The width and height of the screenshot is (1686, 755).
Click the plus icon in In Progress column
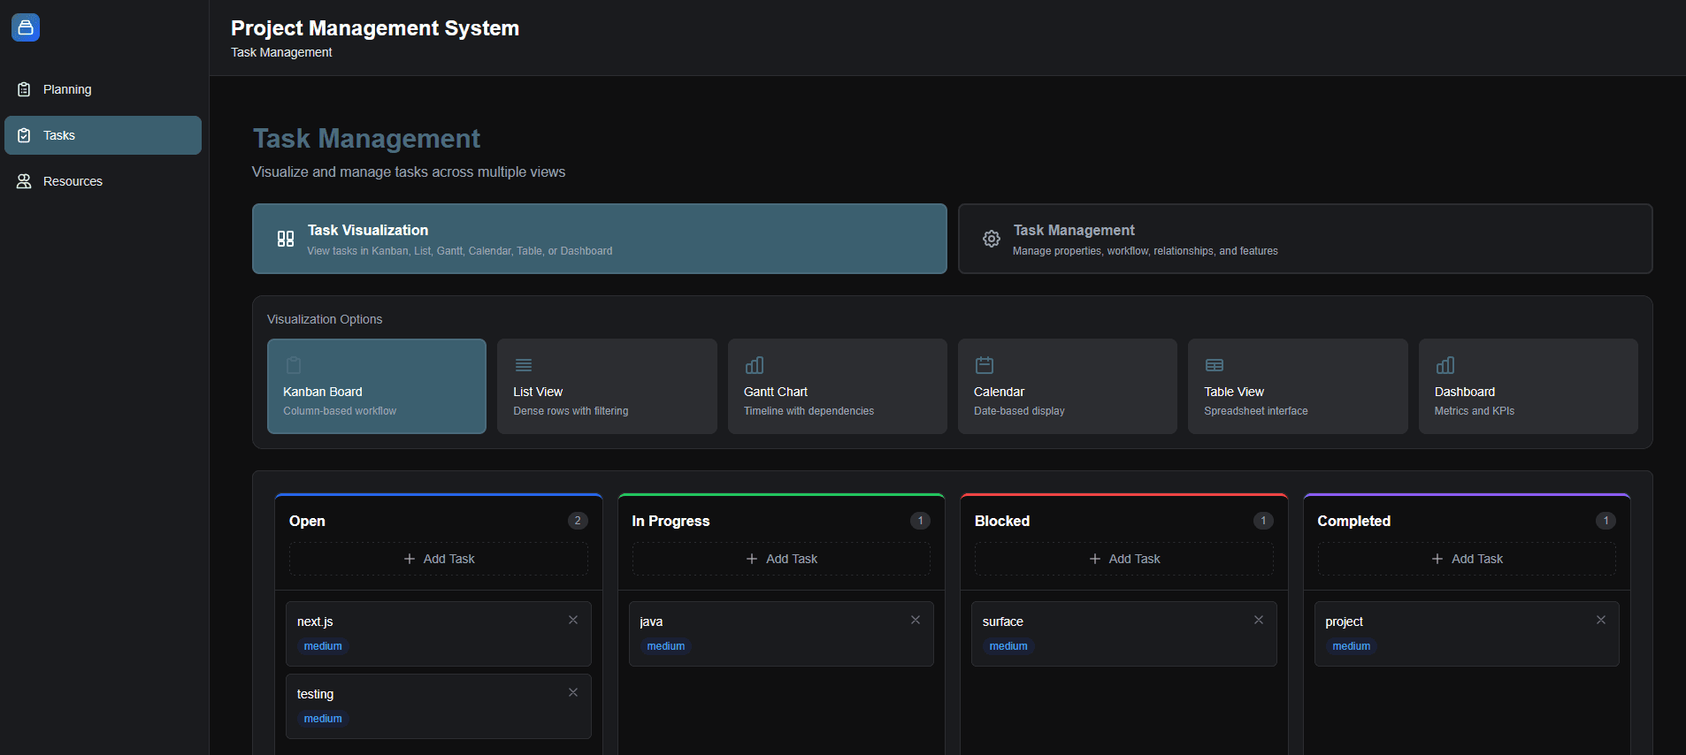pos(752,559)
